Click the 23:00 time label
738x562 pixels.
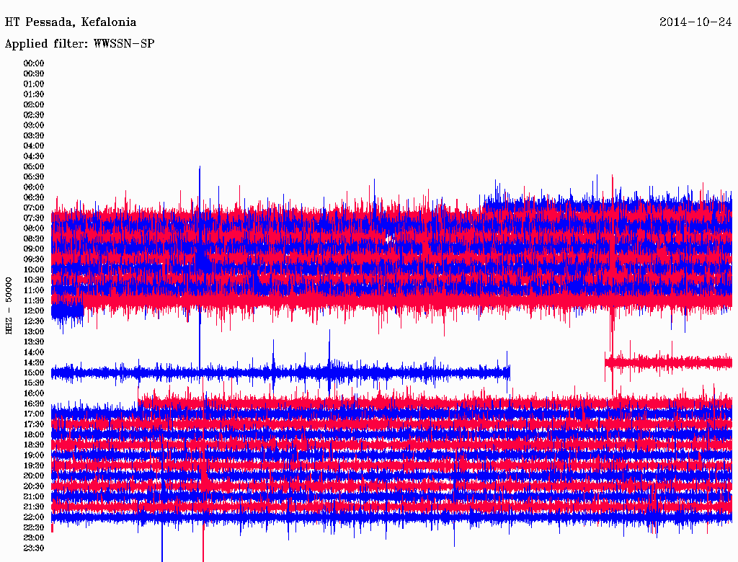pyautogui.click(x=34, y=538)
